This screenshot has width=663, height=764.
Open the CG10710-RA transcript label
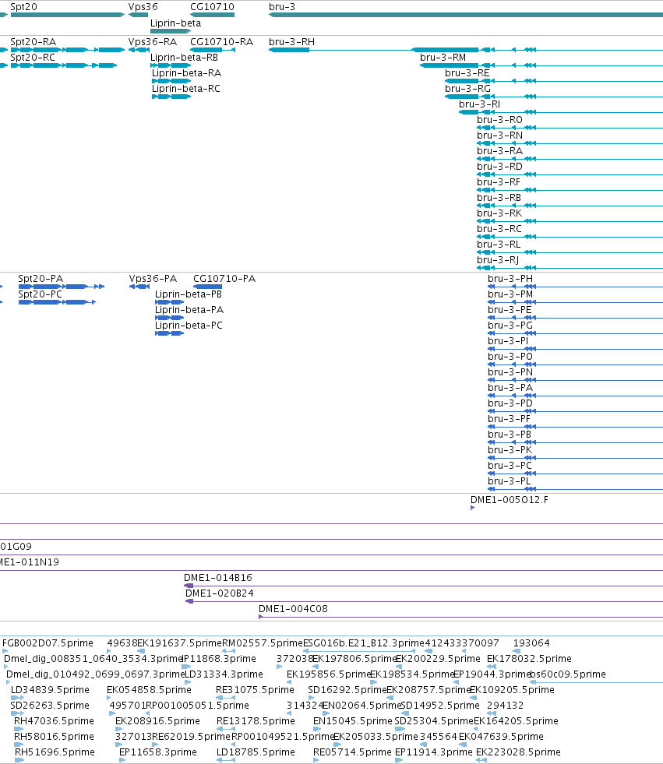coord(222,42)
